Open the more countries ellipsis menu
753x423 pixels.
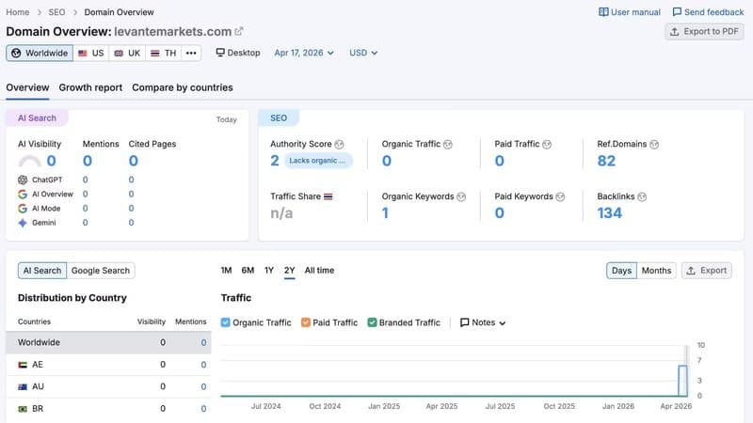pyautogui.click(x=191, y=53)
